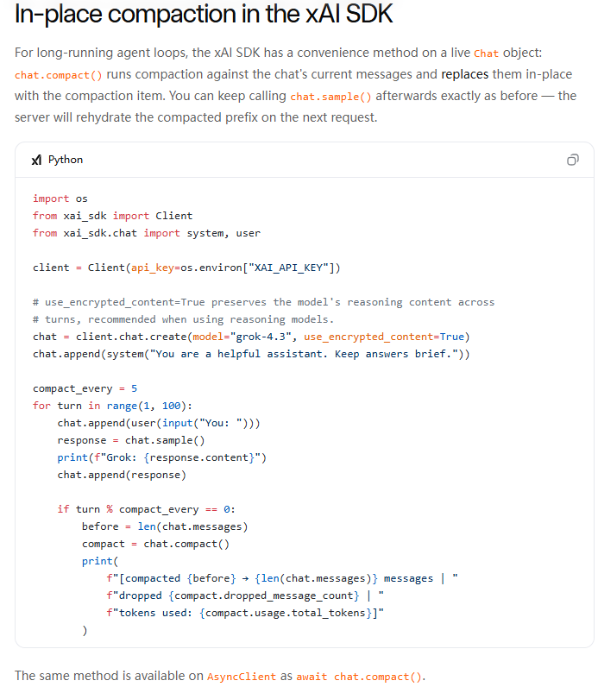
Task: Click the 'chat = client.chat.create(model="grok-4.3"' line
Action: (251, 337)
